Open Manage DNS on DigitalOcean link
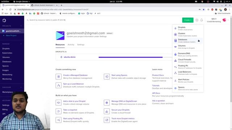 click(124, 101)
